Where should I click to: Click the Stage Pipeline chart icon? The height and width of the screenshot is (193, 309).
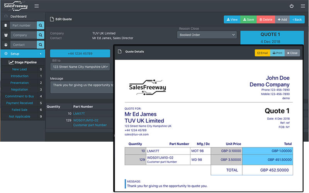[11, 62]
